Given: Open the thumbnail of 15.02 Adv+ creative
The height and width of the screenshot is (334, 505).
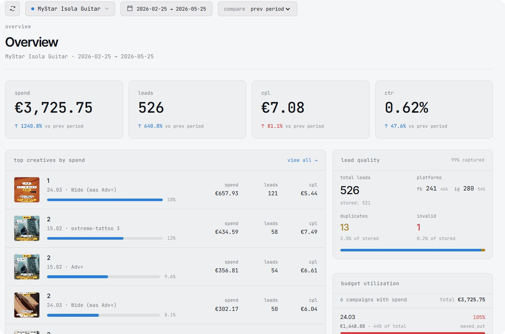Looking at the screenshot, I should [x=27, y=267].
